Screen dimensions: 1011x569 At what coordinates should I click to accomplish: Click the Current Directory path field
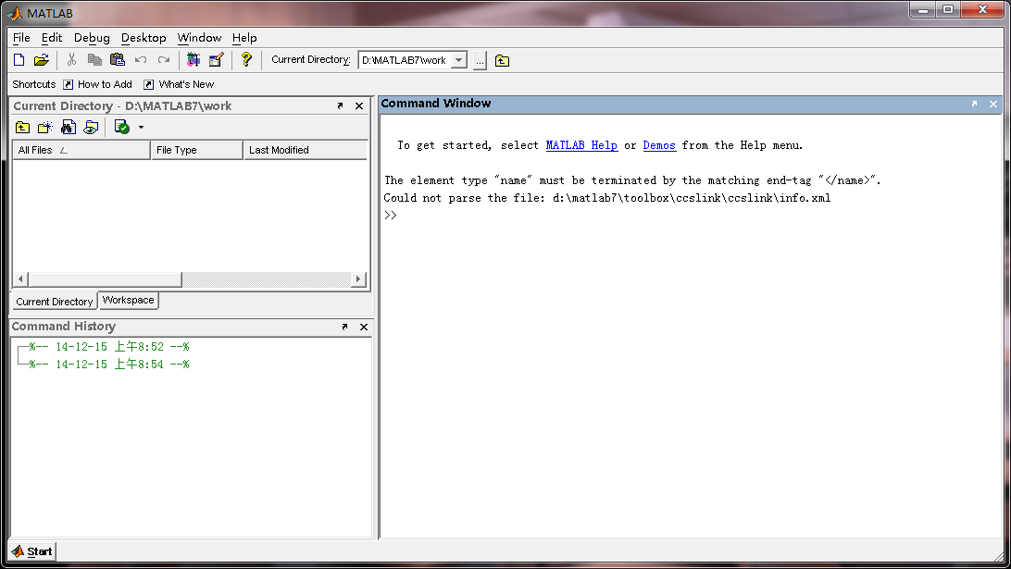pyautogui.click(x=405, y=60)
